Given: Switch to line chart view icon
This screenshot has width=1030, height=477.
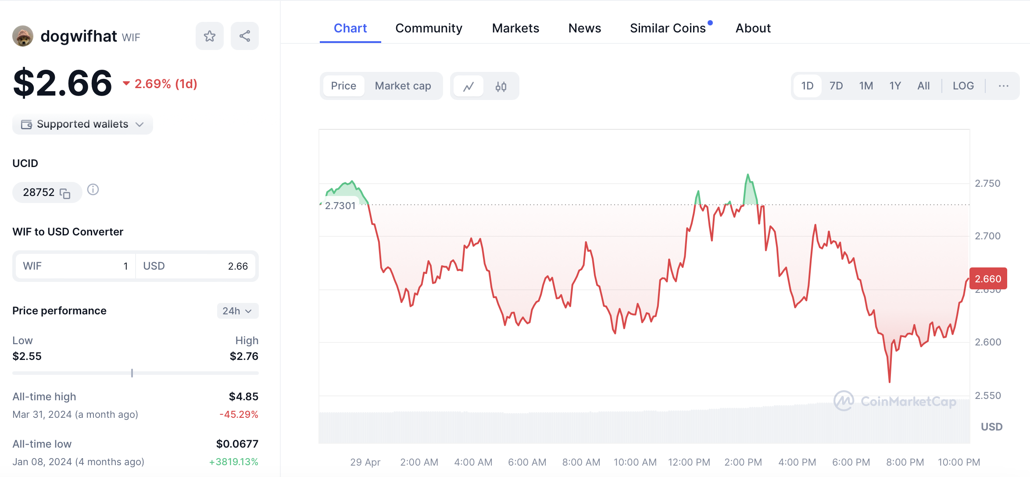Looking at the screenshot, I should coord(469,86).
